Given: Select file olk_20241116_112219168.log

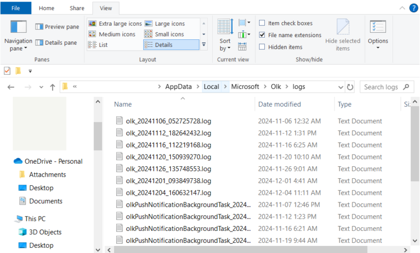Looking at the screenshot, I should (169, 145).
